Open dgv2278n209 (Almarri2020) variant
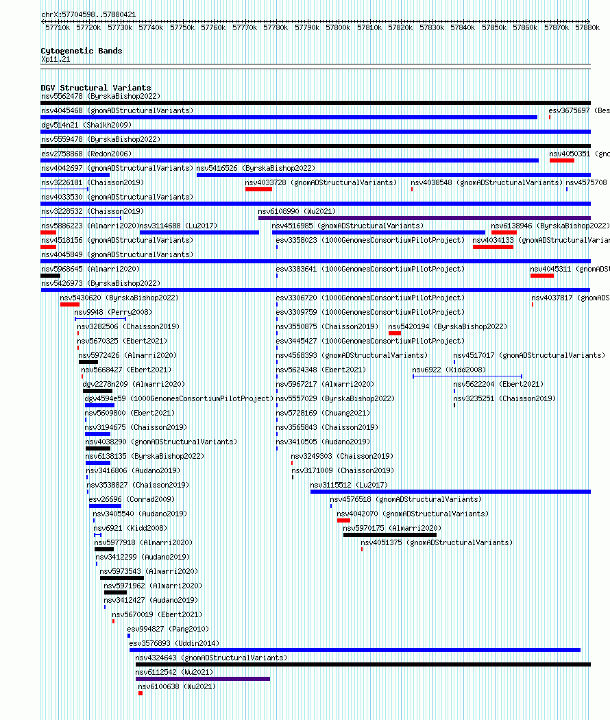The width and height of the screenshot is (610, 720). click(x=134, y=384)
